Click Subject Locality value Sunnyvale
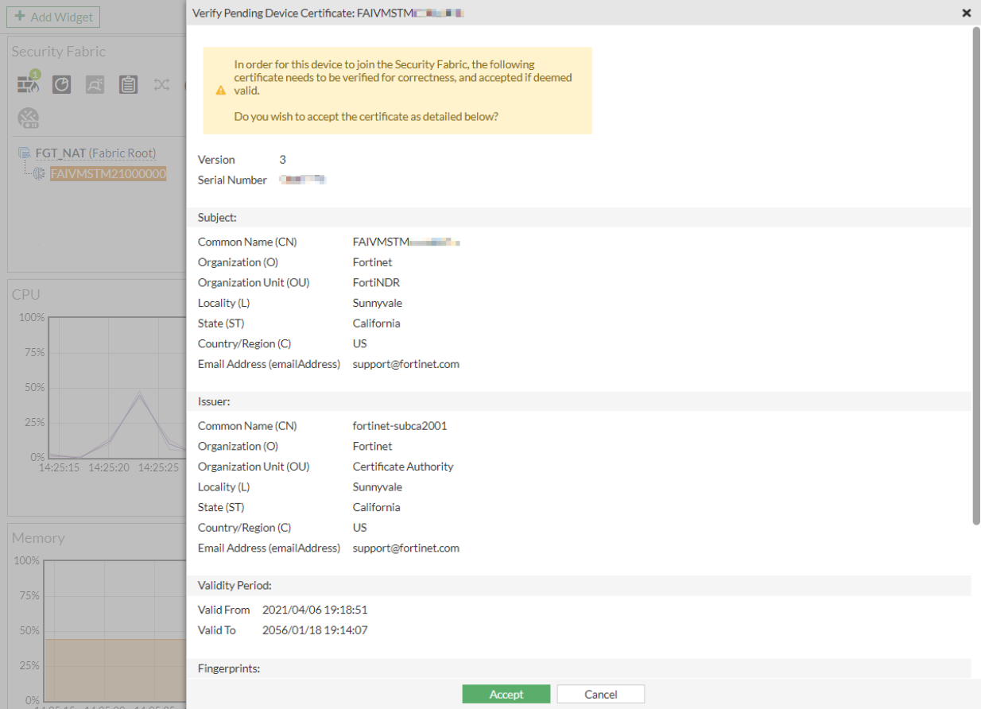This screenshot has width=981, height=709. (x=378, y=303)
